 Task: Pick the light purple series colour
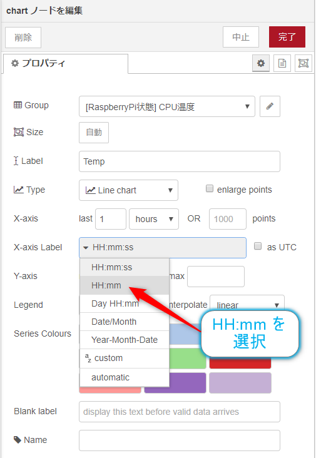tap(240, 383)
